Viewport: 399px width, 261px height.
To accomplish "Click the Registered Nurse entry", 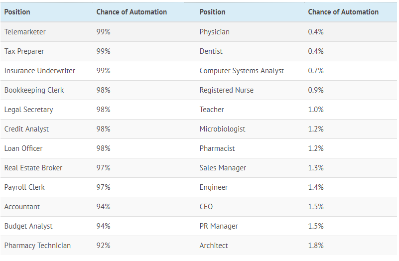I will coord(227,90).
